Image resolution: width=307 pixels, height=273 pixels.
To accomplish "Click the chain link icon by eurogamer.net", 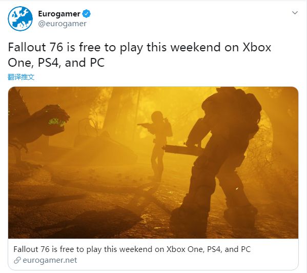I will click(17, 260).
